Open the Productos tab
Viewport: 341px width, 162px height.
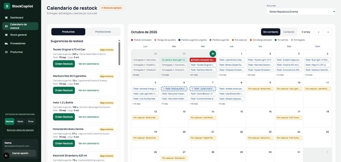point(68,32)
